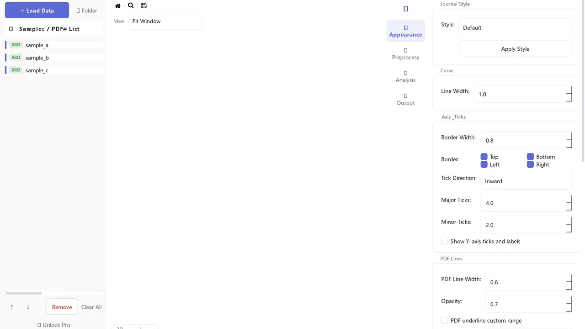Activate the magnifier zoom tool
The height and width of the screenshot is (329, 585).
(131, 5)
